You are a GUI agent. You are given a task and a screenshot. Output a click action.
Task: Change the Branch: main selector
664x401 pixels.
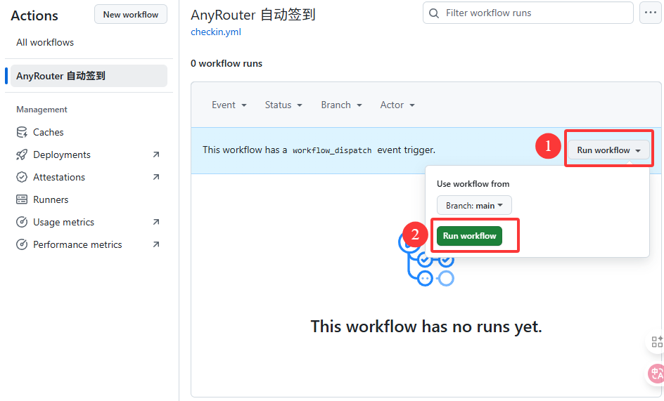click(474, 206)
